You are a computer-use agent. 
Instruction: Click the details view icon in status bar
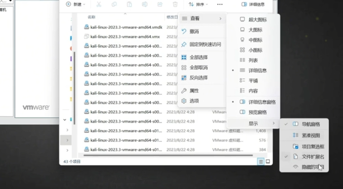(261, 162)
